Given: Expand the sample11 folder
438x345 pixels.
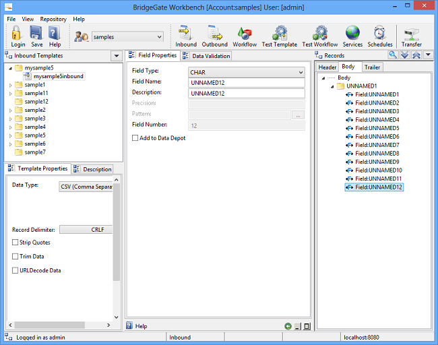Looking at the screenshot, I should [10, 93].
